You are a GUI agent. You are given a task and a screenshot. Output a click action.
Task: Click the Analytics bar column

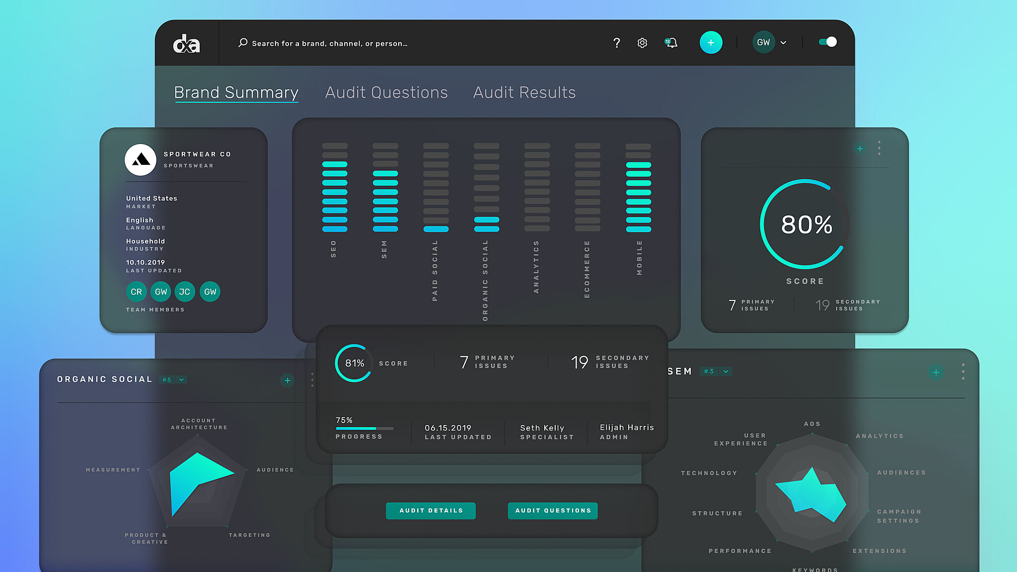[x=537, y=188]
